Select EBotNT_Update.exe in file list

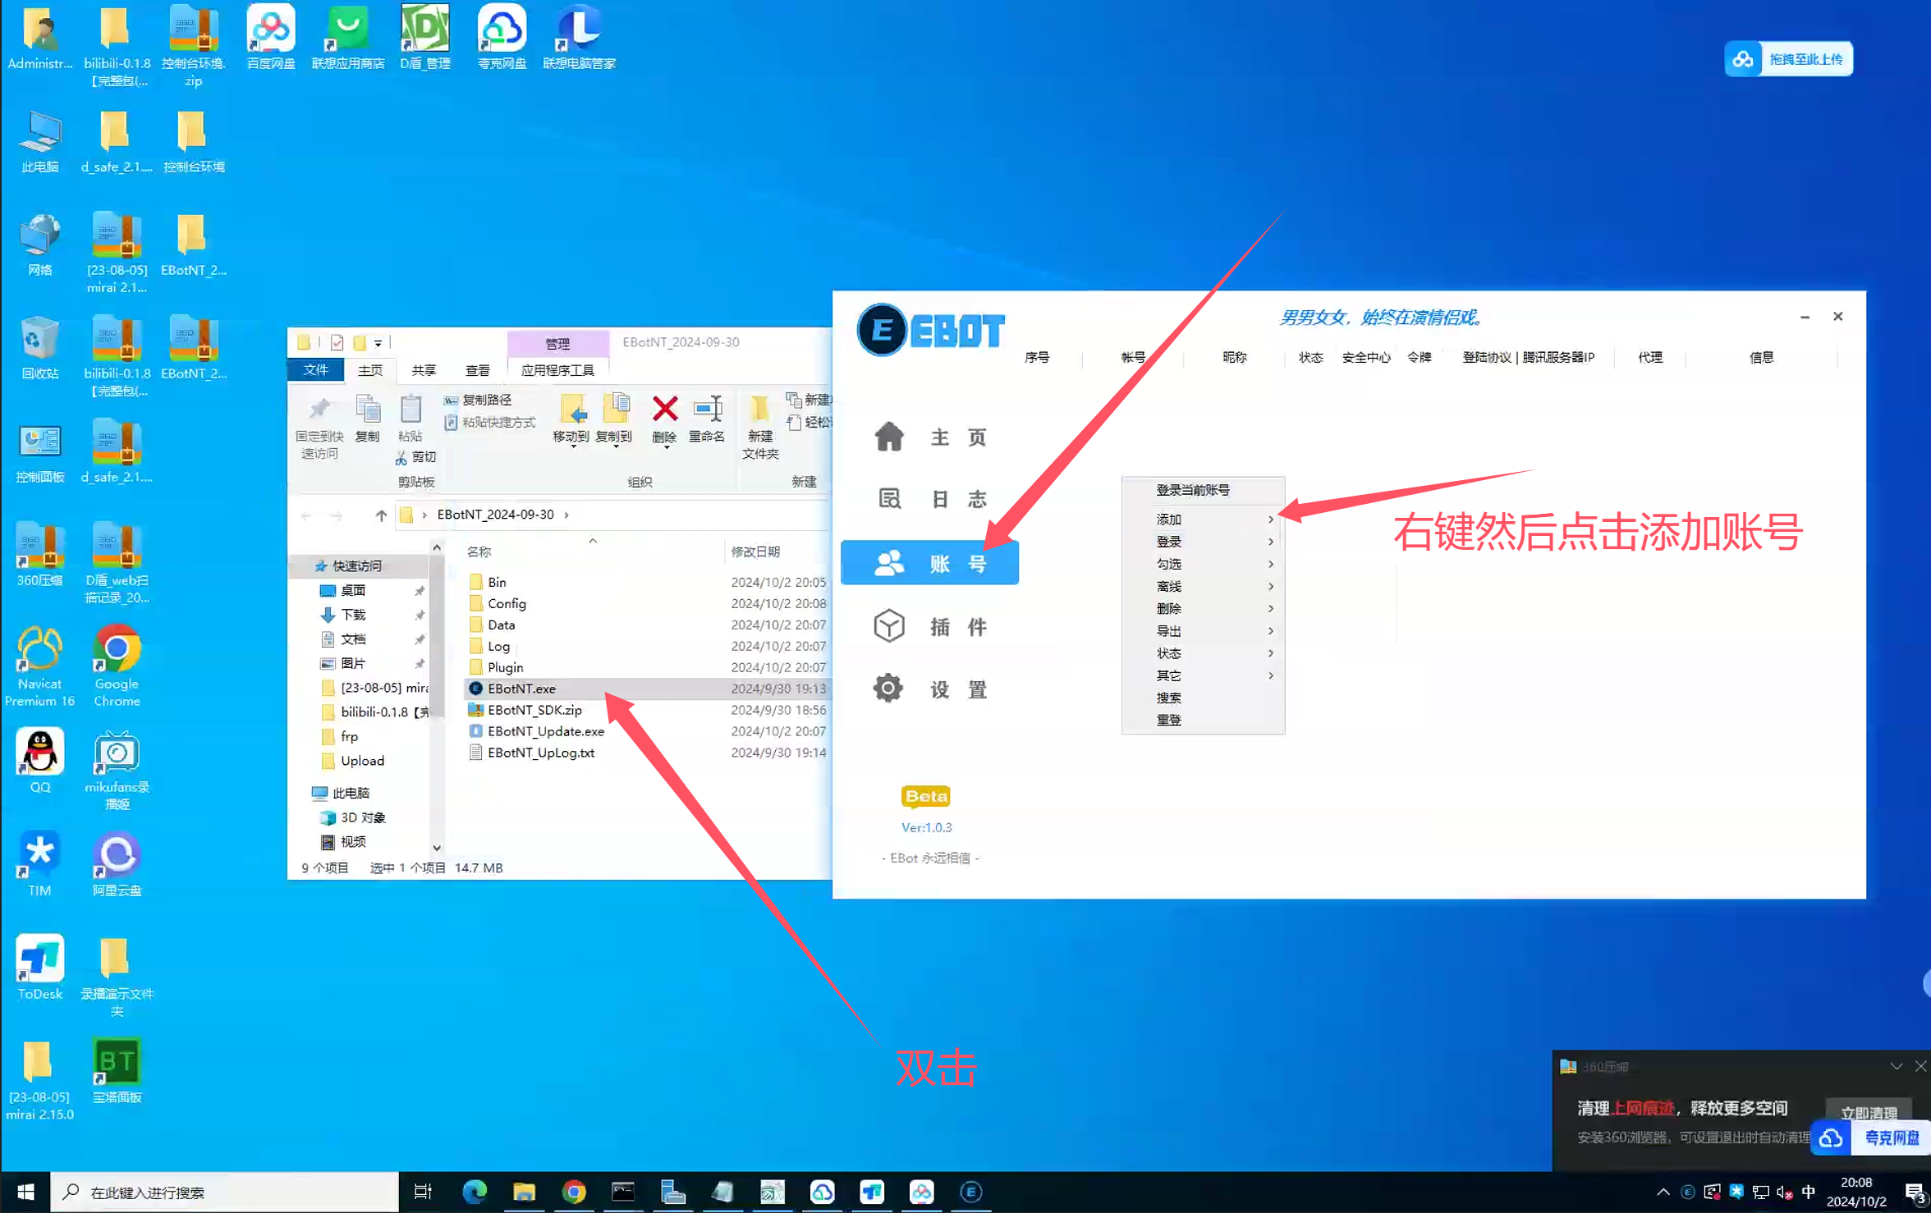pyautogui.click(x=545, y=731)
